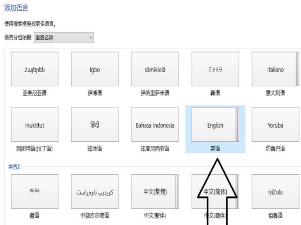Select the Tibetan language tile (藏语)

click(34, 192)
